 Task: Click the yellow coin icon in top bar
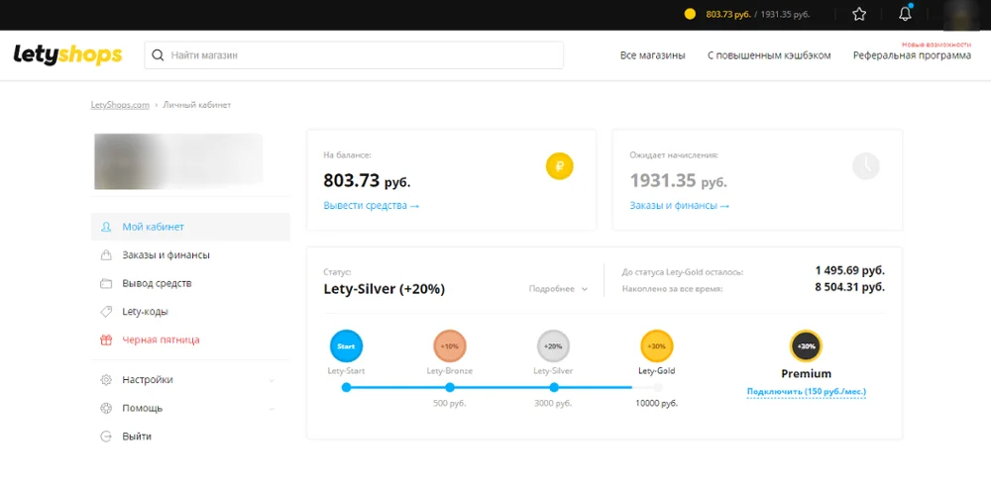click(690, 14)
